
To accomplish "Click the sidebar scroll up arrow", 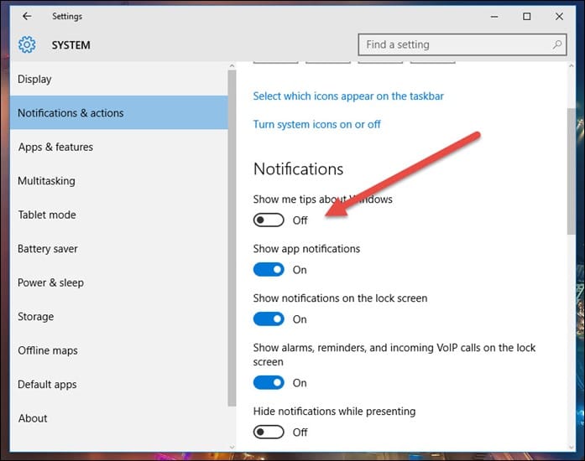I will [232, 65].
